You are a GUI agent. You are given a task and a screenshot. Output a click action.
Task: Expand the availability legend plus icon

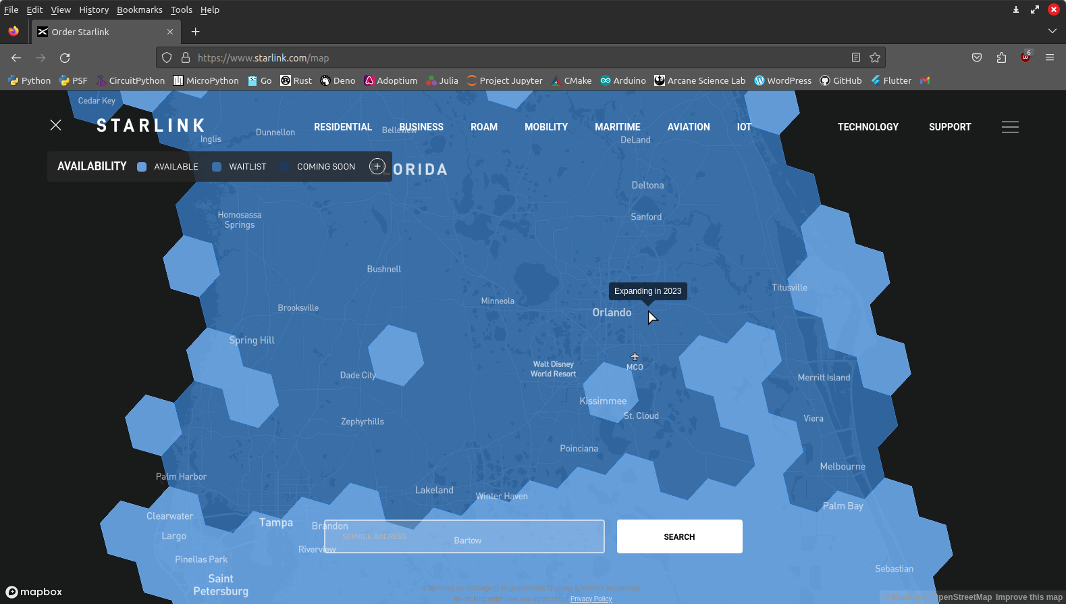377,166
